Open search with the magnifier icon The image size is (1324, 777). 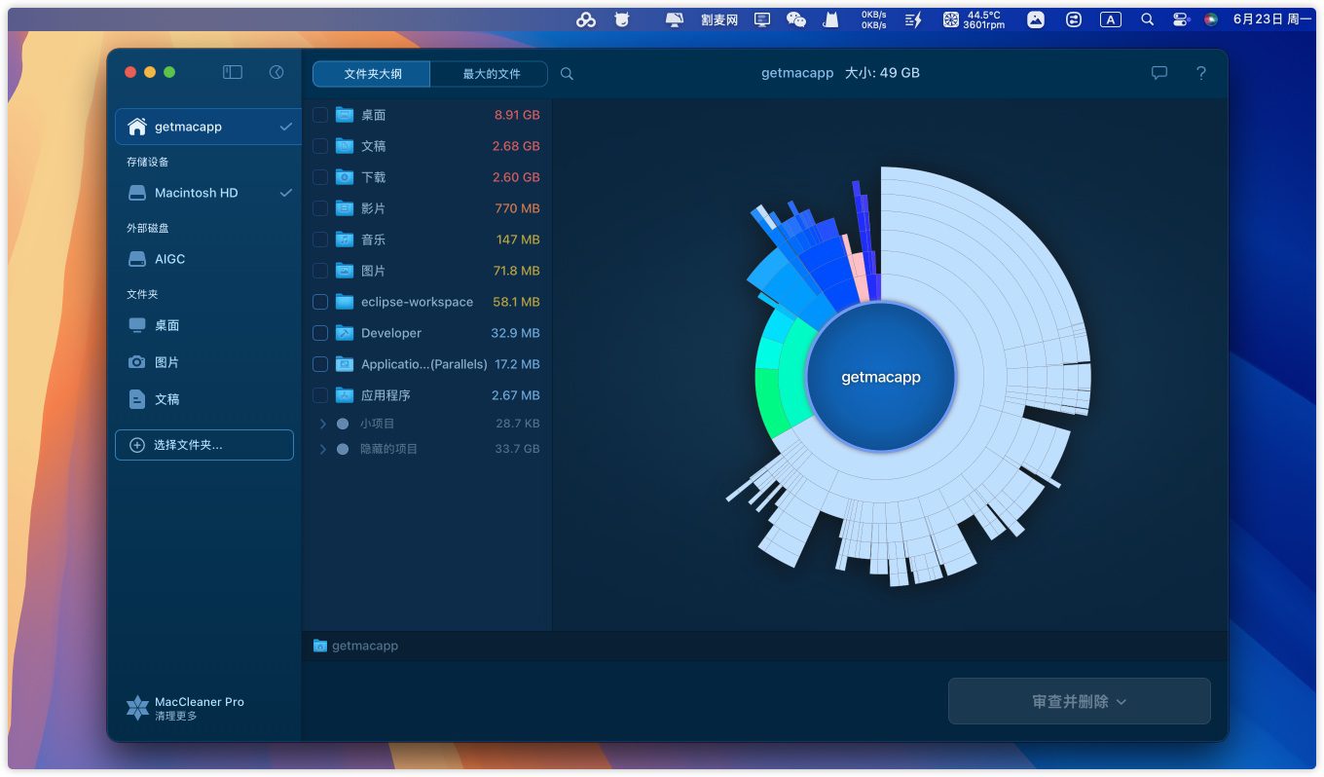click(x=567, y=74)
